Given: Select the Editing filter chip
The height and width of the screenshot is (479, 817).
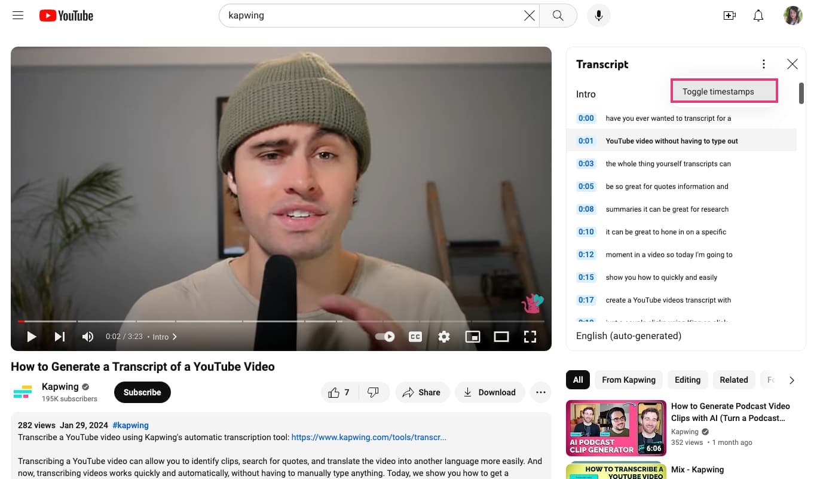Looking at the screenshot, I should click(x=687, y=380).
